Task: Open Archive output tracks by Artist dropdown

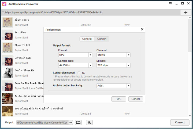Action: (x=113, y=85)
